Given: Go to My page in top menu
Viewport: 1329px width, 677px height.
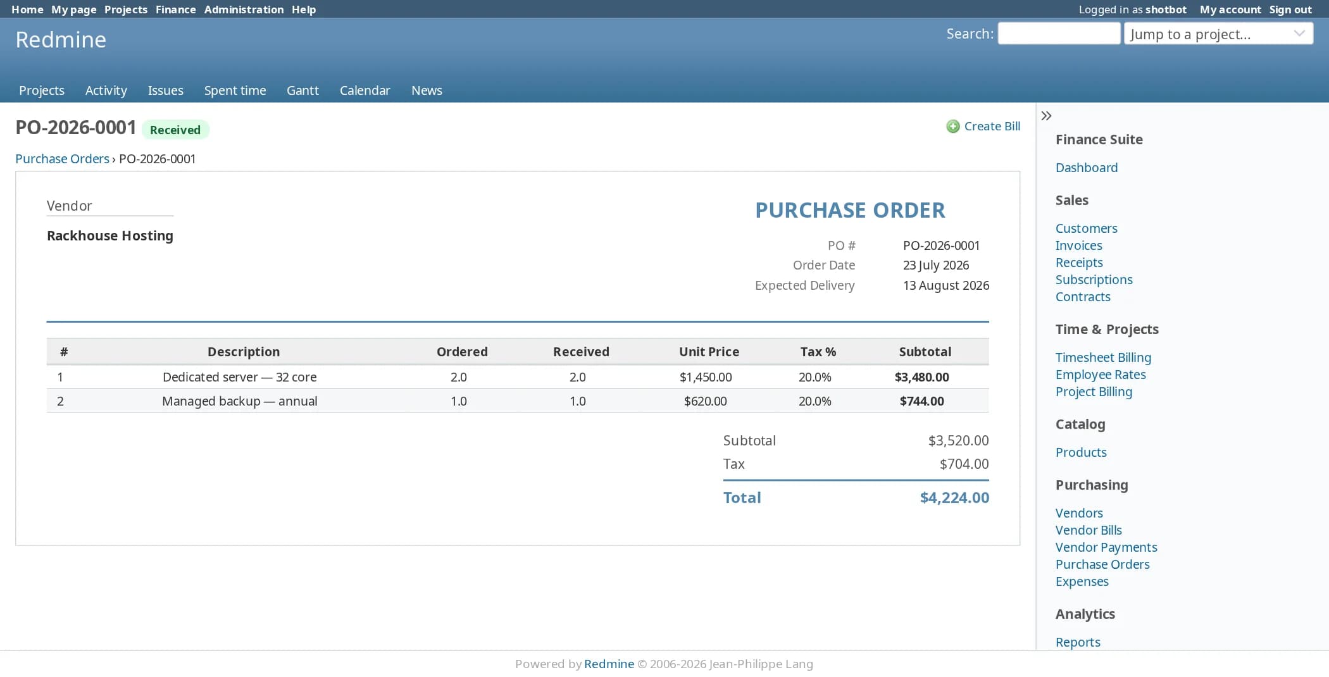Looking at the screenshot, I should click(x=74, y=9).
